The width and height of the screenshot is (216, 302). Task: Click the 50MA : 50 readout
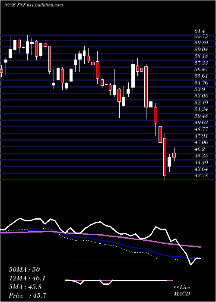[x=24, y=270]
